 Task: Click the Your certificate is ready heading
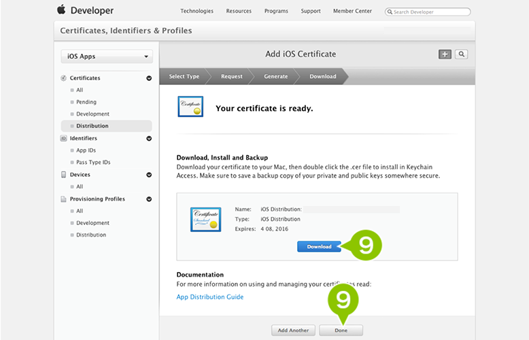[x=264, y=108]
